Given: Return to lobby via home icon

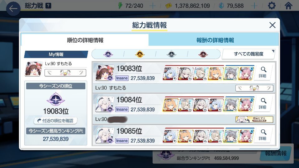Looking at the screenshot, I should point(288,6).
